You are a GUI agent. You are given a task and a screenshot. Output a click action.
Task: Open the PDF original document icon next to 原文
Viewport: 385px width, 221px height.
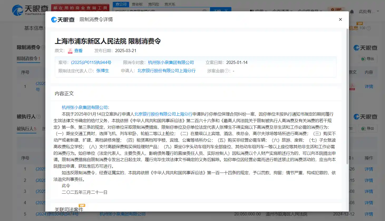(70, 51)
